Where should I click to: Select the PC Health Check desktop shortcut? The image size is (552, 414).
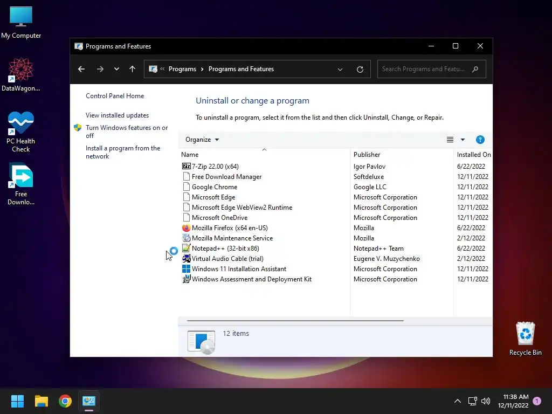pos(21,132)
